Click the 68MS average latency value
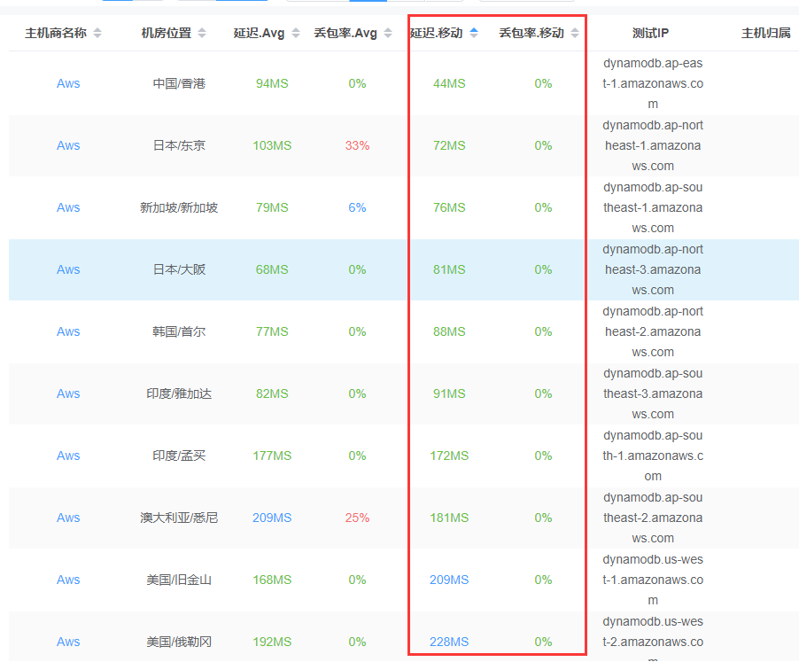The height and width of the screenshot is (662, 799). click(x=272, y=269)
